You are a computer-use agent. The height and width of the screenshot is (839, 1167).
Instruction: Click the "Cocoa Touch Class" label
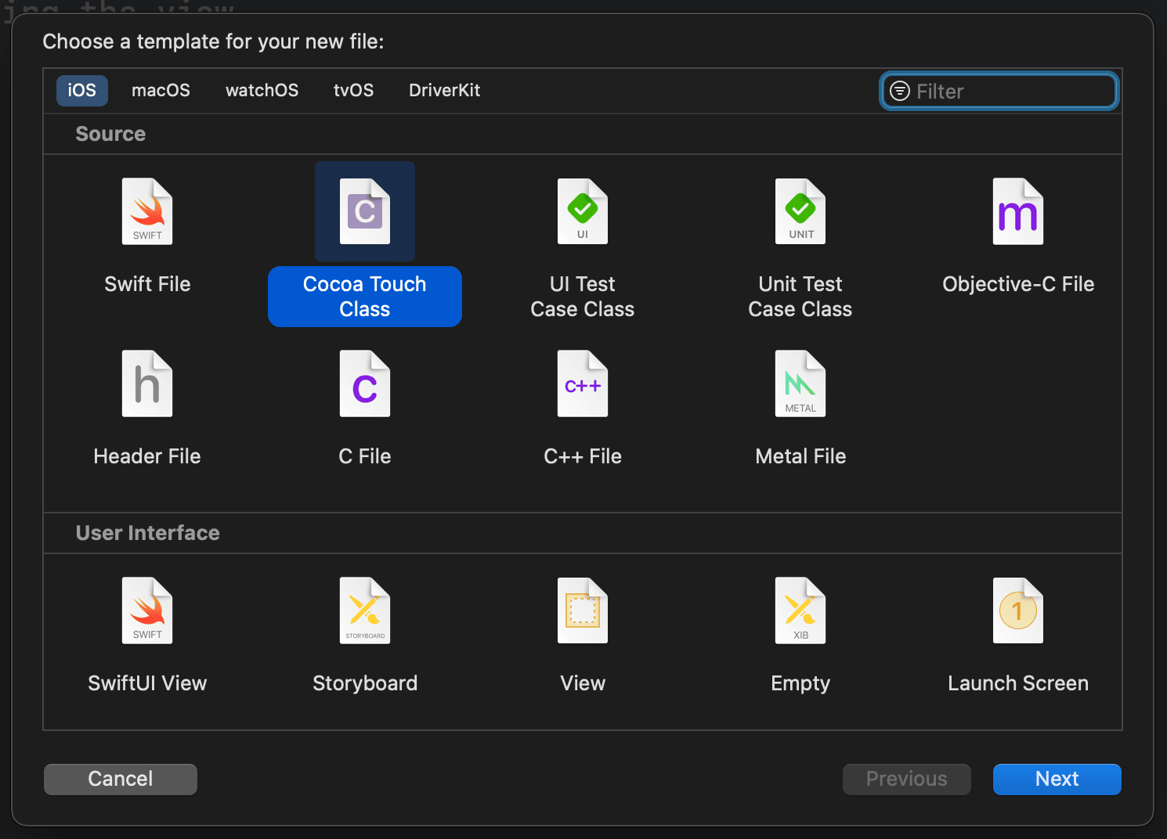[x=365, y=297]
